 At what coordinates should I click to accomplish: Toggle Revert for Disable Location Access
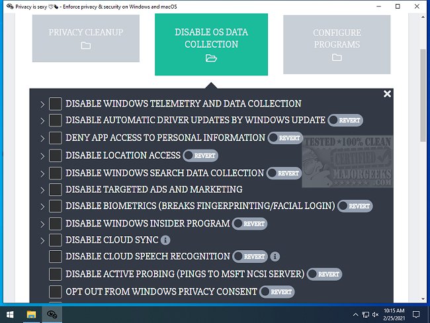coord(200,156)
